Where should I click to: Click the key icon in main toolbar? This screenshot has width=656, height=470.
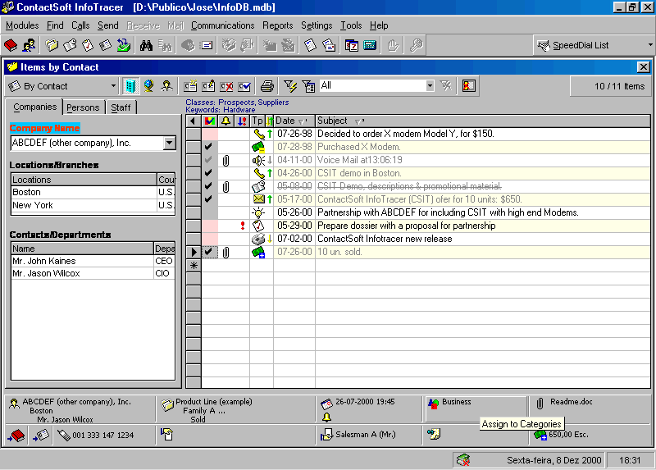pos(416,45)
